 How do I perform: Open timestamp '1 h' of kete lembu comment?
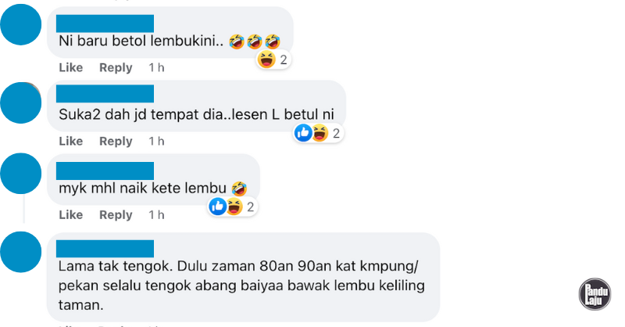[156, 215]
